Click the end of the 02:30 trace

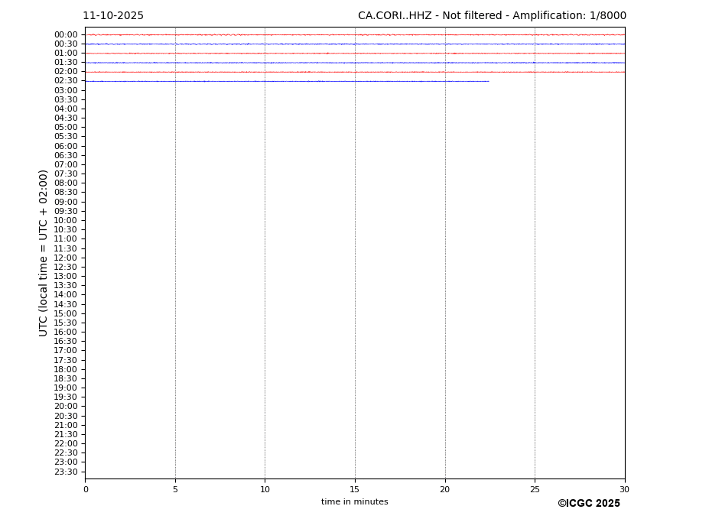point(488,81)
